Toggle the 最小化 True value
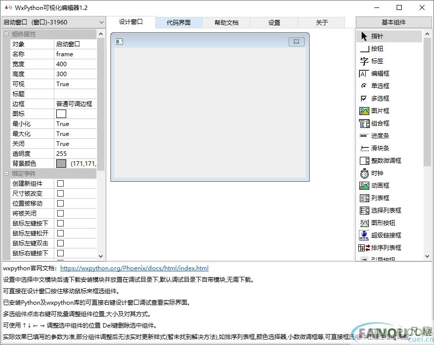 pos(75,124)
